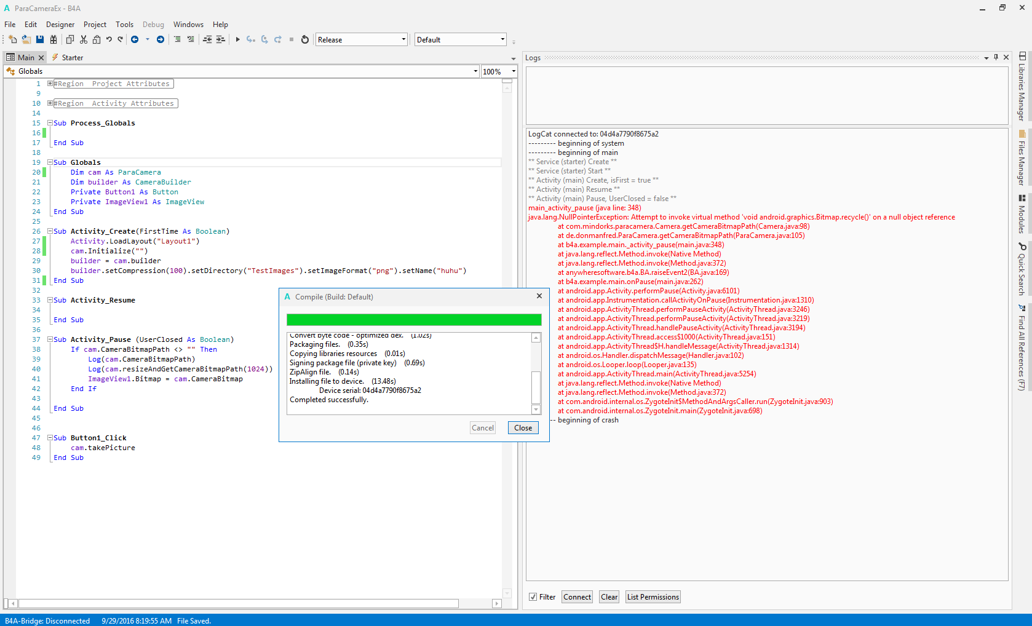The width and height of the screenshot is (1032, 626).
Task: Click the Paste toolbar icon
Action: [97, 39]
